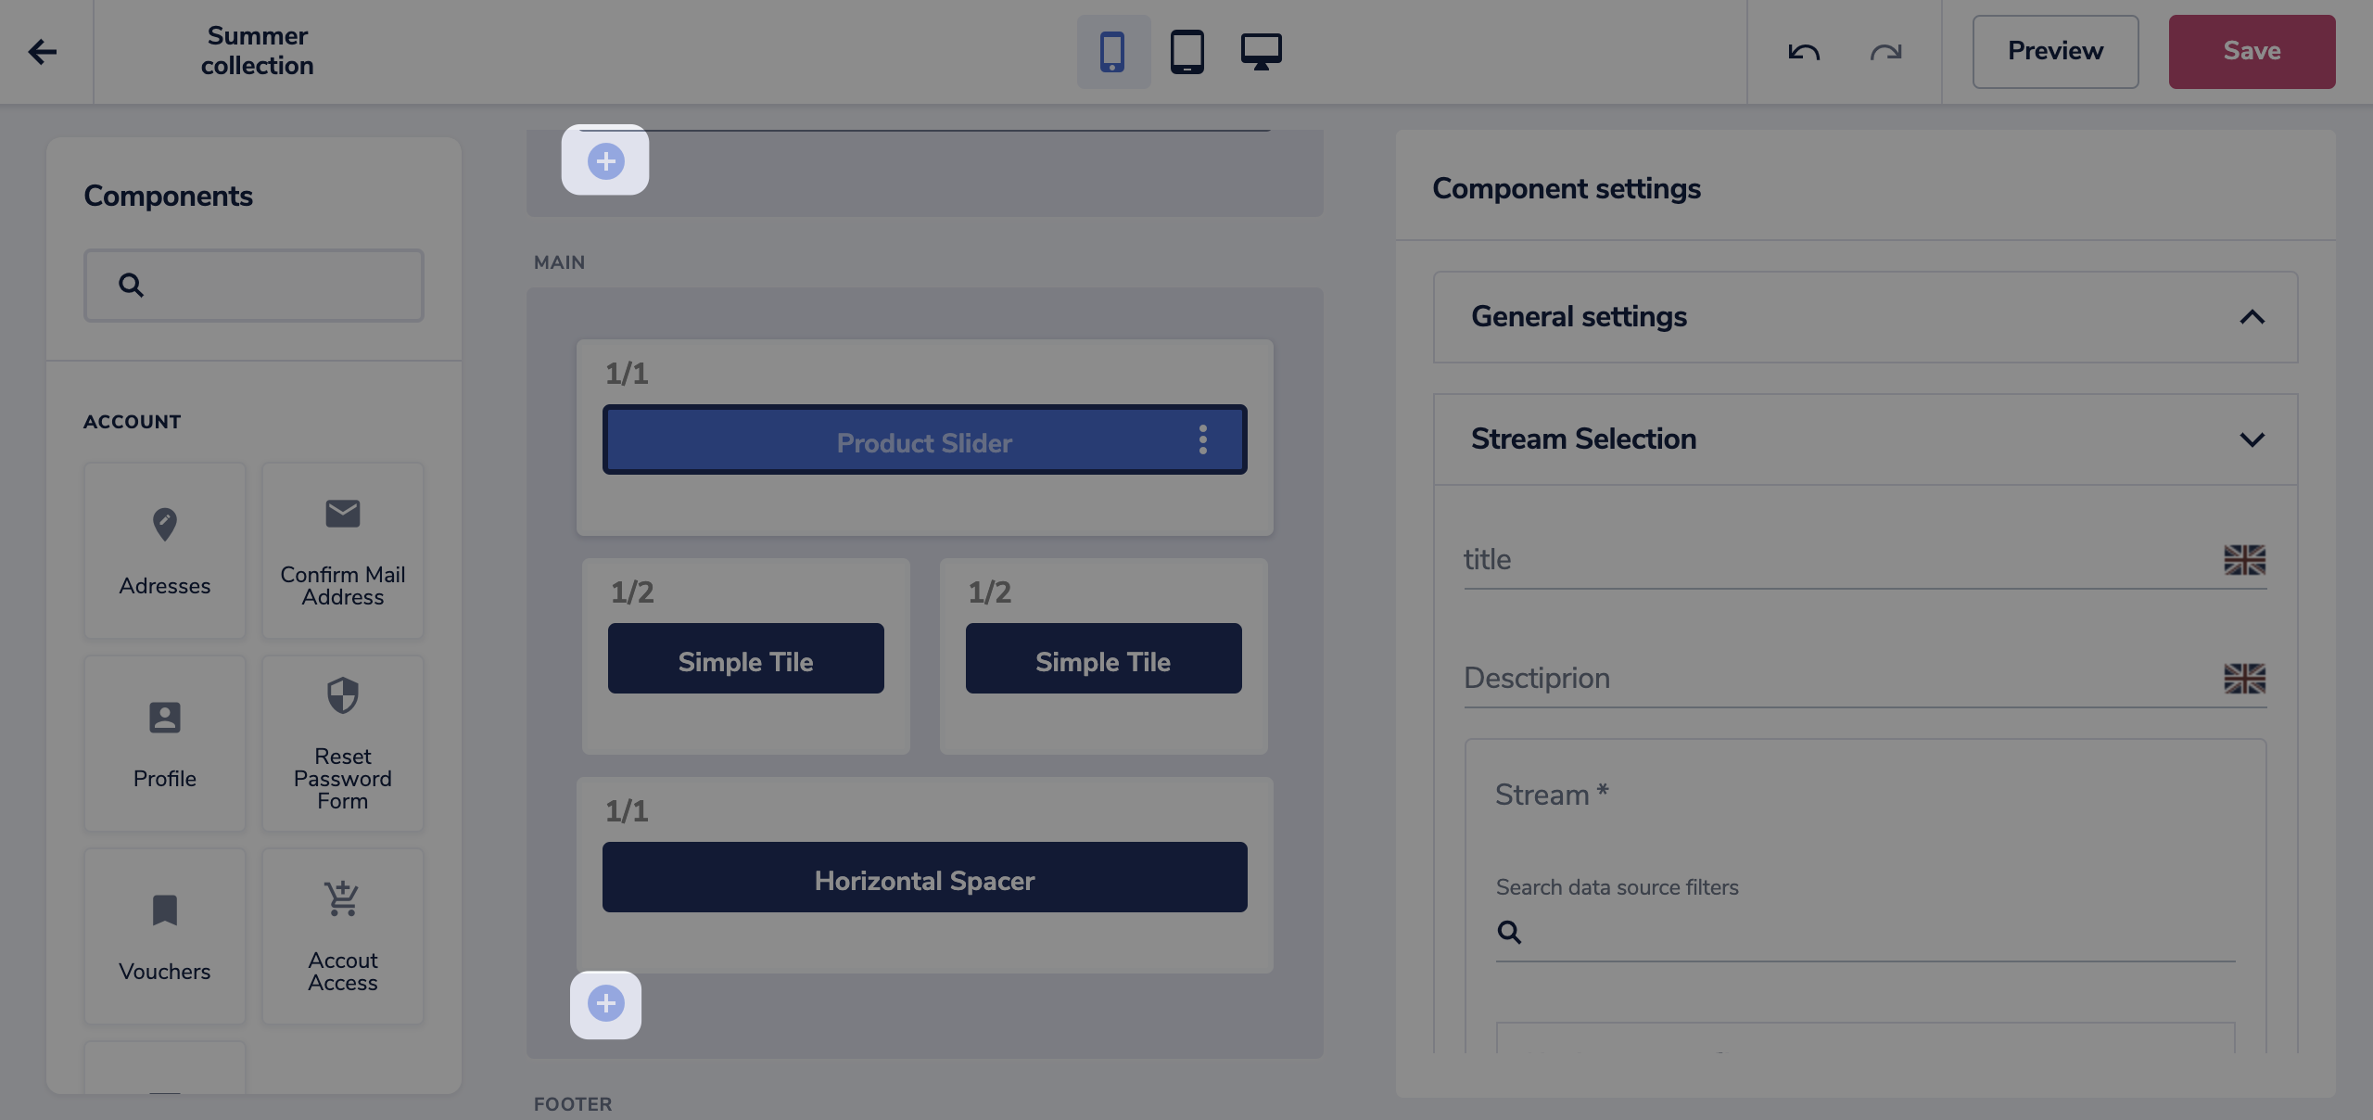
Task: Switch to mobile device view
Action: [1112, 52]
